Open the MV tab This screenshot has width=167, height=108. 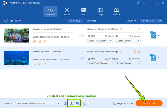83,11
